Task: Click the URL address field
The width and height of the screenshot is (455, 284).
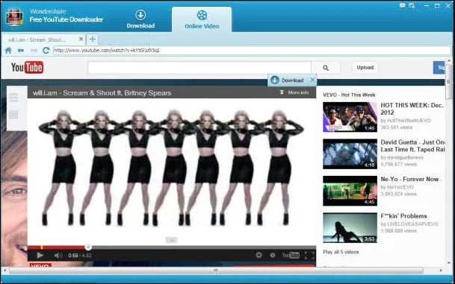Action: coord(252,51)
